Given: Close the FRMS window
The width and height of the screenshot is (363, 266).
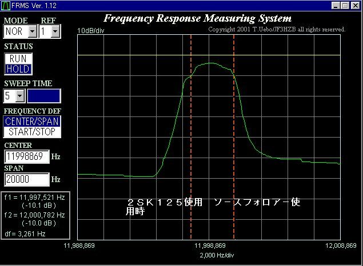Looking at the screenshot, I should tap(356, 6).
